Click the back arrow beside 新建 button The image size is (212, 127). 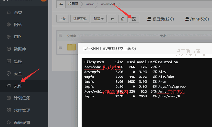point(112,19)
